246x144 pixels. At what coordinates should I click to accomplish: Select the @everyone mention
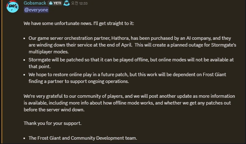pos(36,10)
